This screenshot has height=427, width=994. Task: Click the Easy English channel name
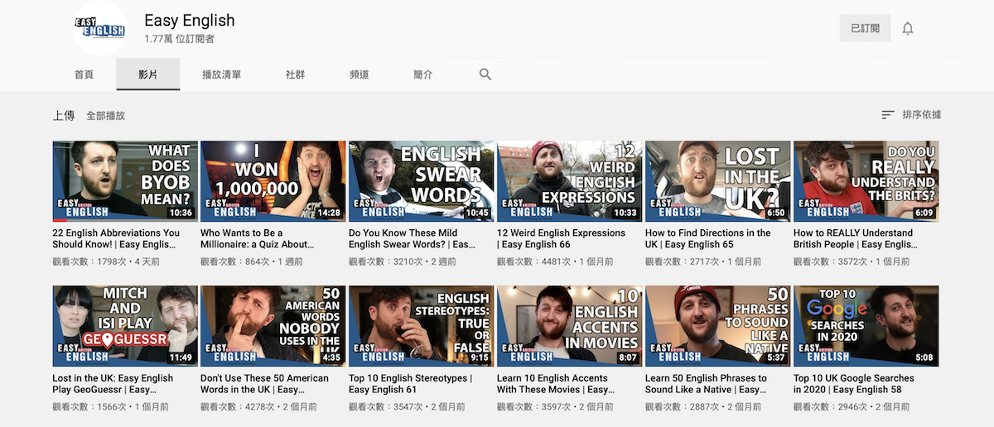190,21
